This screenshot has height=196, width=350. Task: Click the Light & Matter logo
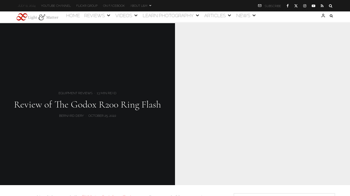[x=37, y=17]
